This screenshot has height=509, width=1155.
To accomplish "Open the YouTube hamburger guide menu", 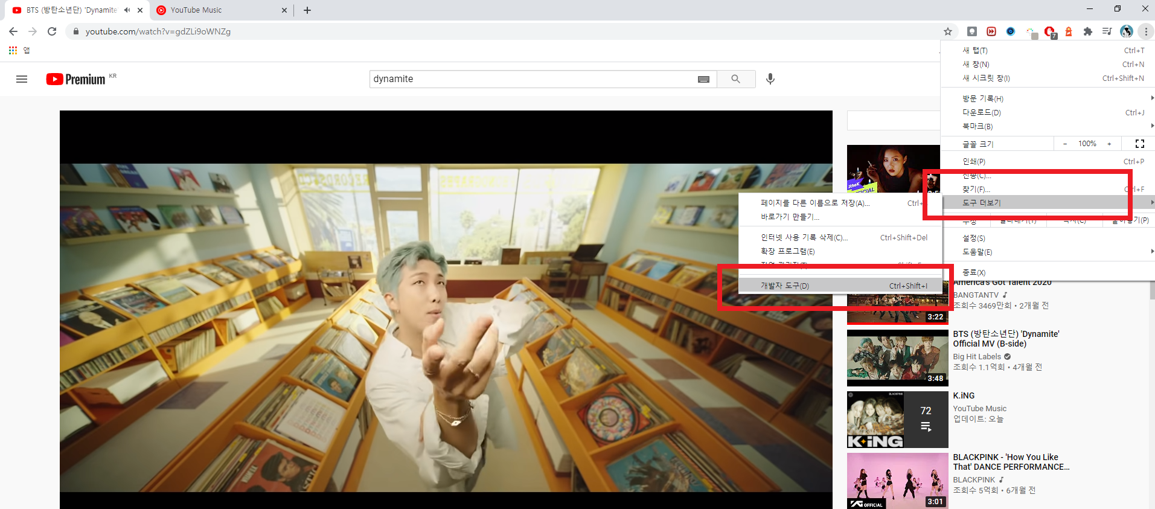I will (22, 79).
